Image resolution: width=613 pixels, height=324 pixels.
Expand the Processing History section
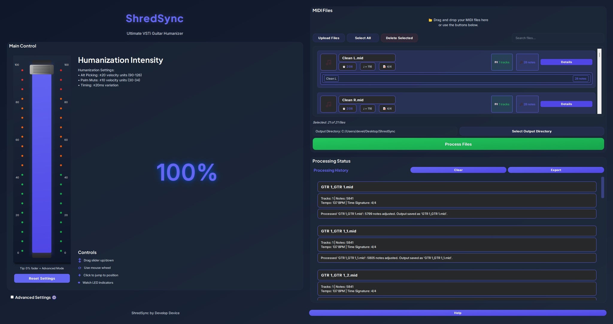330,170
